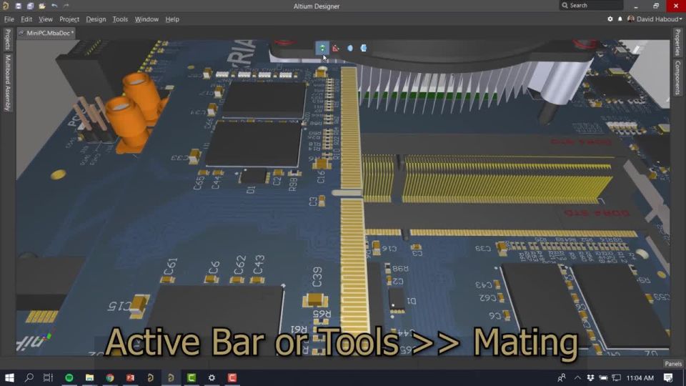Switch to the MiniPC.MbaDoc document tab
This screenshot has width=686, height=386.
tap(46, 33)
